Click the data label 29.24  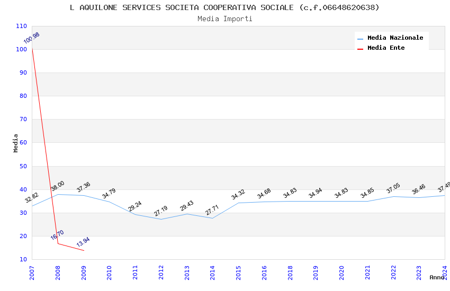[135, 206]
